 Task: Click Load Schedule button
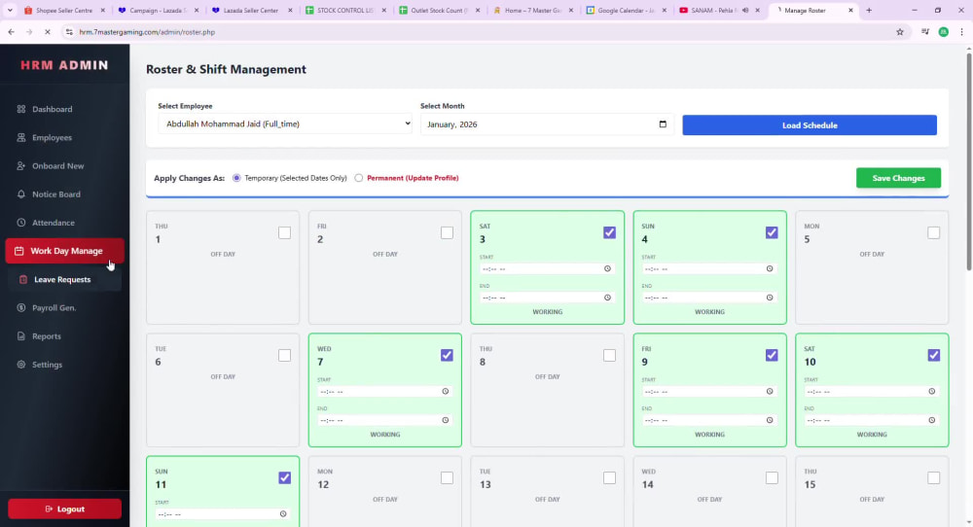(x=810, y=125)
